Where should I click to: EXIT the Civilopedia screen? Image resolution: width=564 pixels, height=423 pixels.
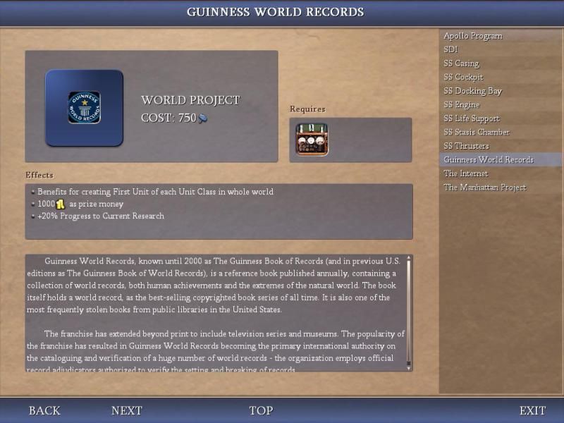coord(533,410)
